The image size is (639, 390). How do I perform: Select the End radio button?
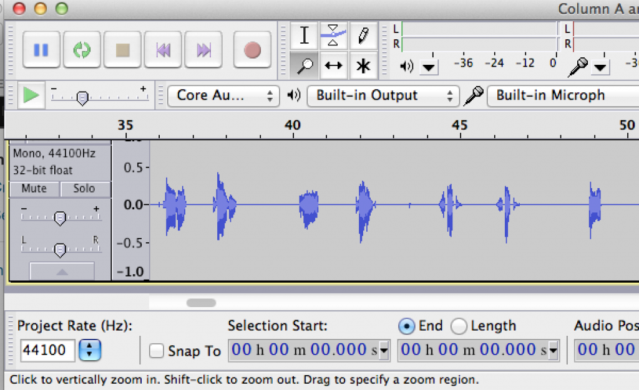point(406,326)
